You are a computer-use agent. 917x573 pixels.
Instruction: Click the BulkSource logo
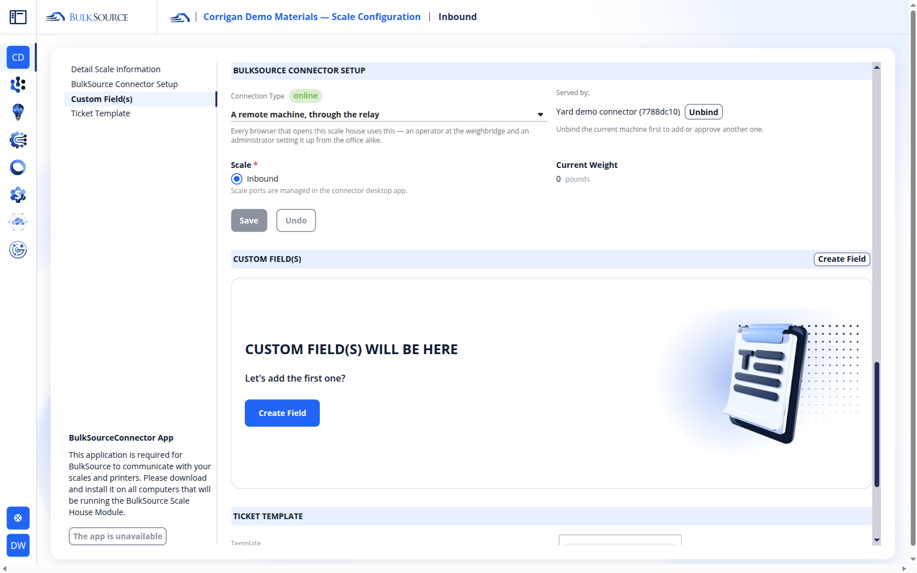tap(87, 17)
